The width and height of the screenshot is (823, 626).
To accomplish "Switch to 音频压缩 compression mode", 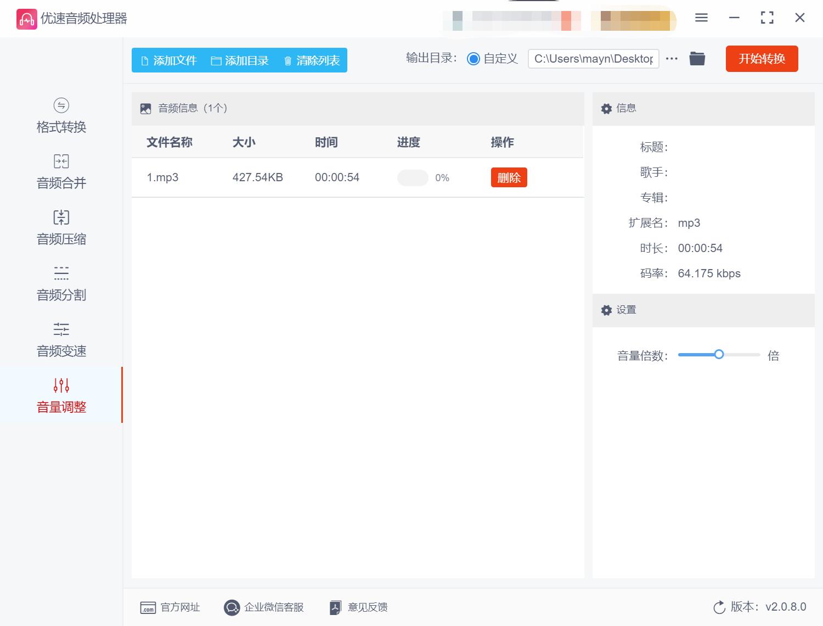I will (60, 227).
